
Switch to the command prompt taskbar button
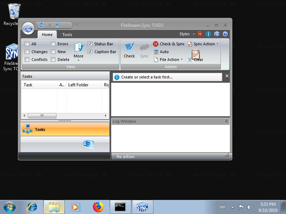(x=120, y=207)
